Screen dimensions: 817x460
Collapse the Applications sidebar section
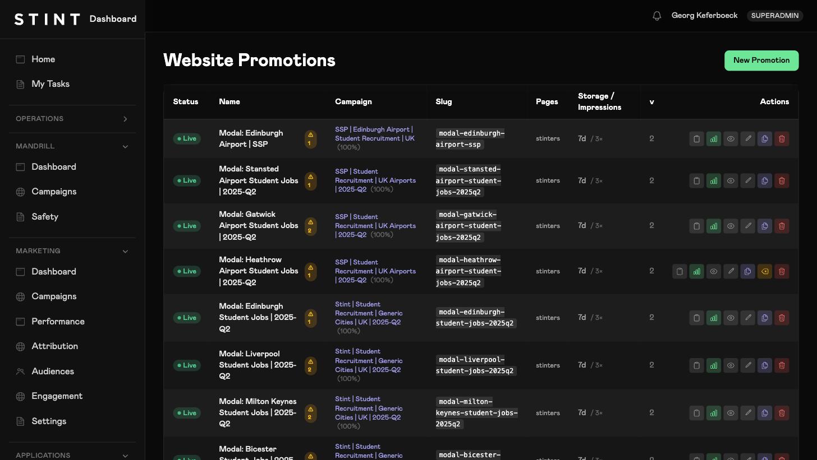(x=72, y=456)
